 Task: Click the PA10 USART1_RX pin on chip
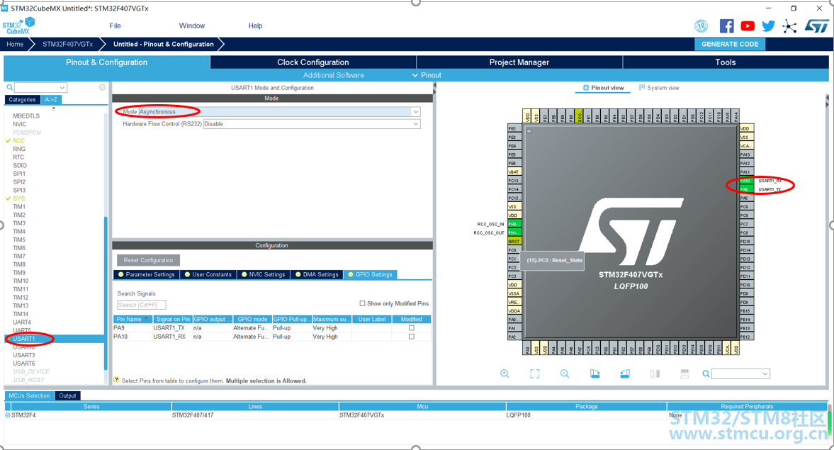(745, 181)
